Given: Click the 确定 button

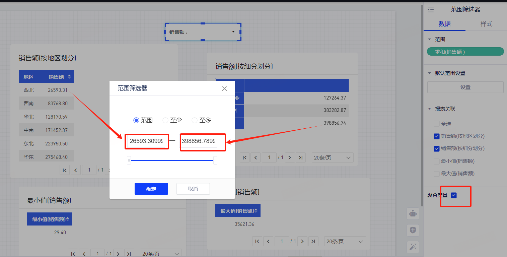Looking at the screenshot, I should [x=151, y=189].
